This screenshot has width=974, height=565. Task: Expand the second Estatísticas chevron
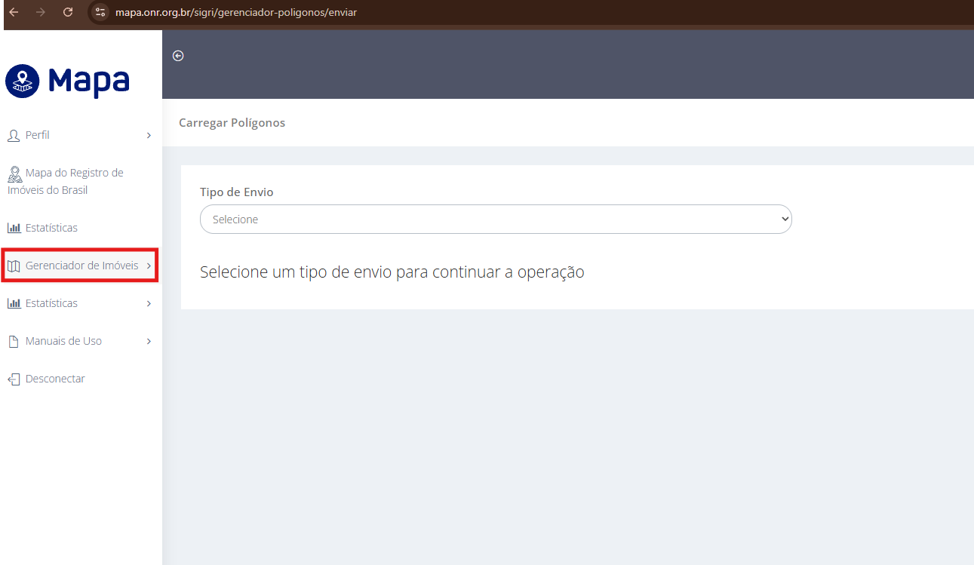click(x=149, y=303)
